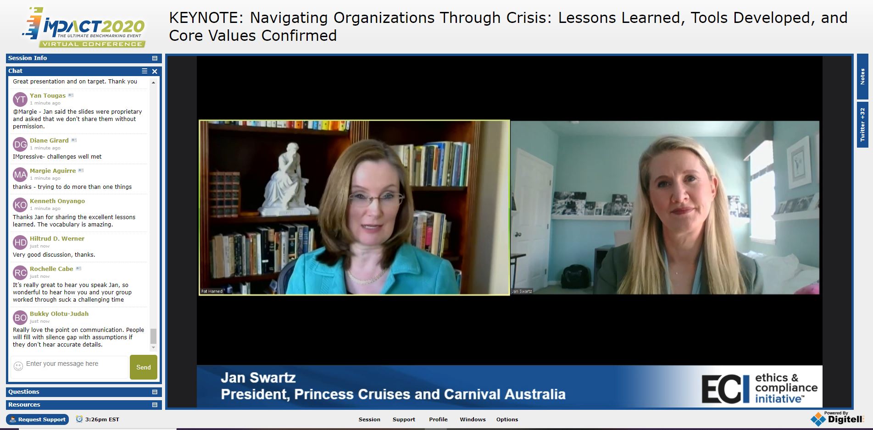Open the Notes side tab
873x430 pixels.
[x=862, y=77]
